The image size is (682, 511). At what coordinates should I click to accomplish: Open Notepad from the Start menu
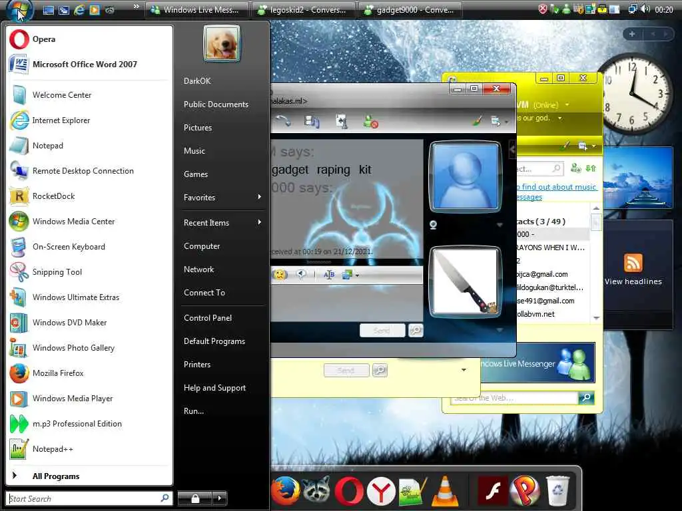tap(89, 146)
